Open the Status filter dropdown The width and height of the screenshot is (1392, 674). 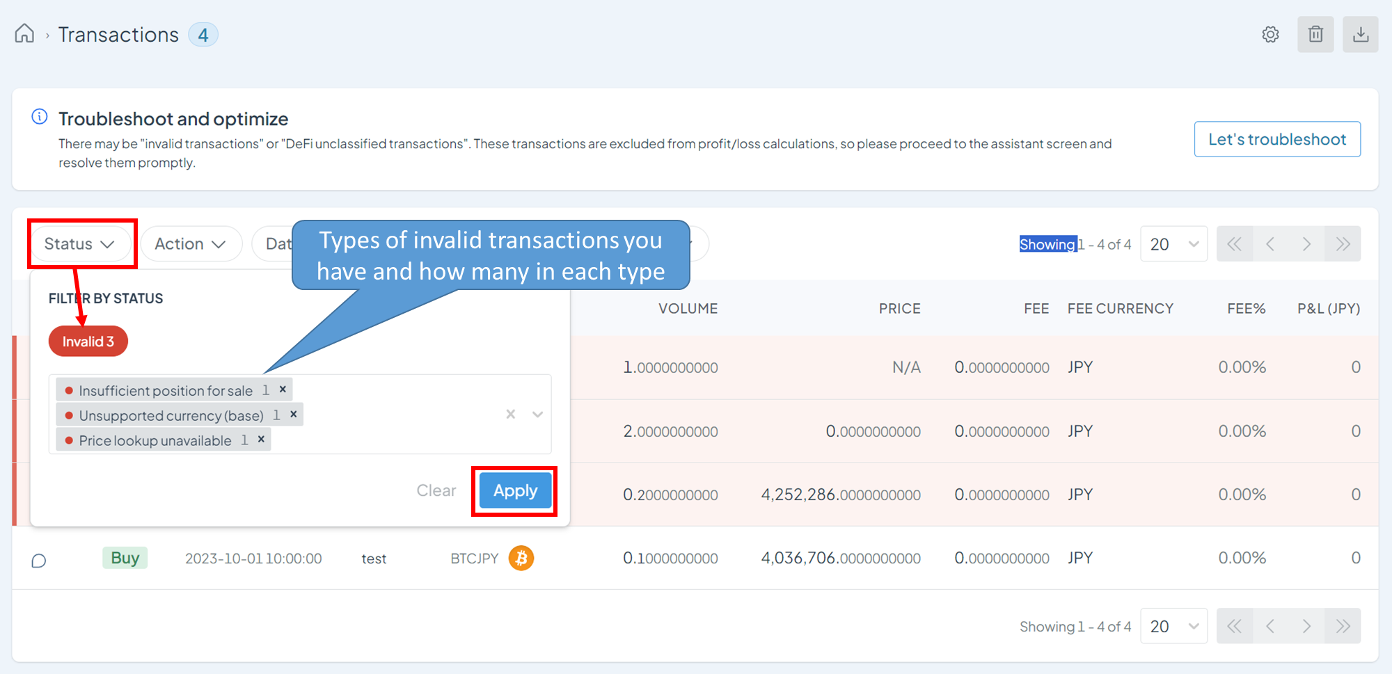tap(81, 243)
